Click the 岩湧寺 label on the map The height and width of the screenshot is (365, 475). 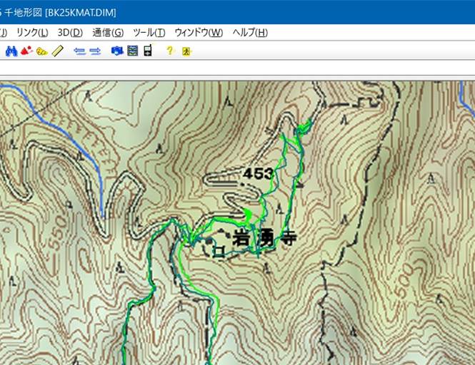coord(264,237)
